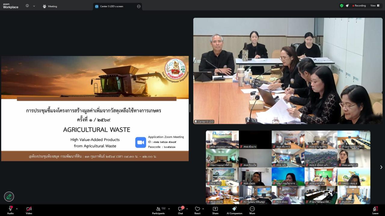The image size is (385, 216).
Task: Select the Meeting tab
Action: tap(50, 6)
